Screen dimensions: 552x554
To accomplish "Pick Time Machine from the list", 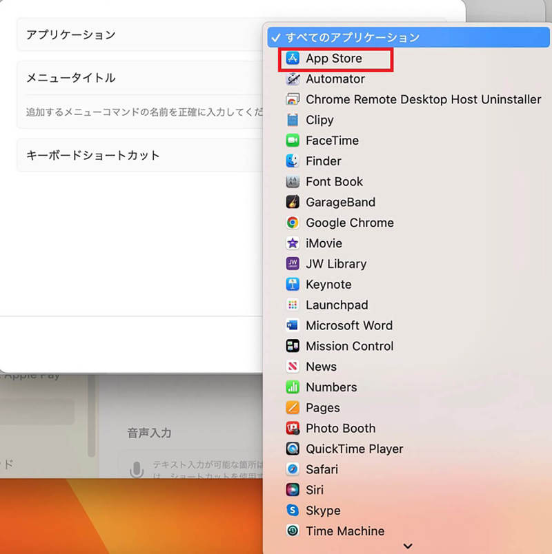I will 408,531.
